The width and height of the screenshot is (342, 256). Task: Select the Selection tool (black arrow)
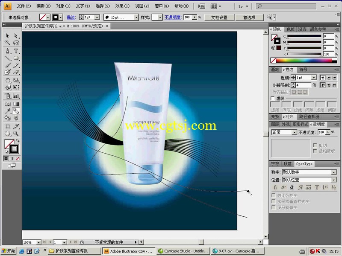coord(7,35)
